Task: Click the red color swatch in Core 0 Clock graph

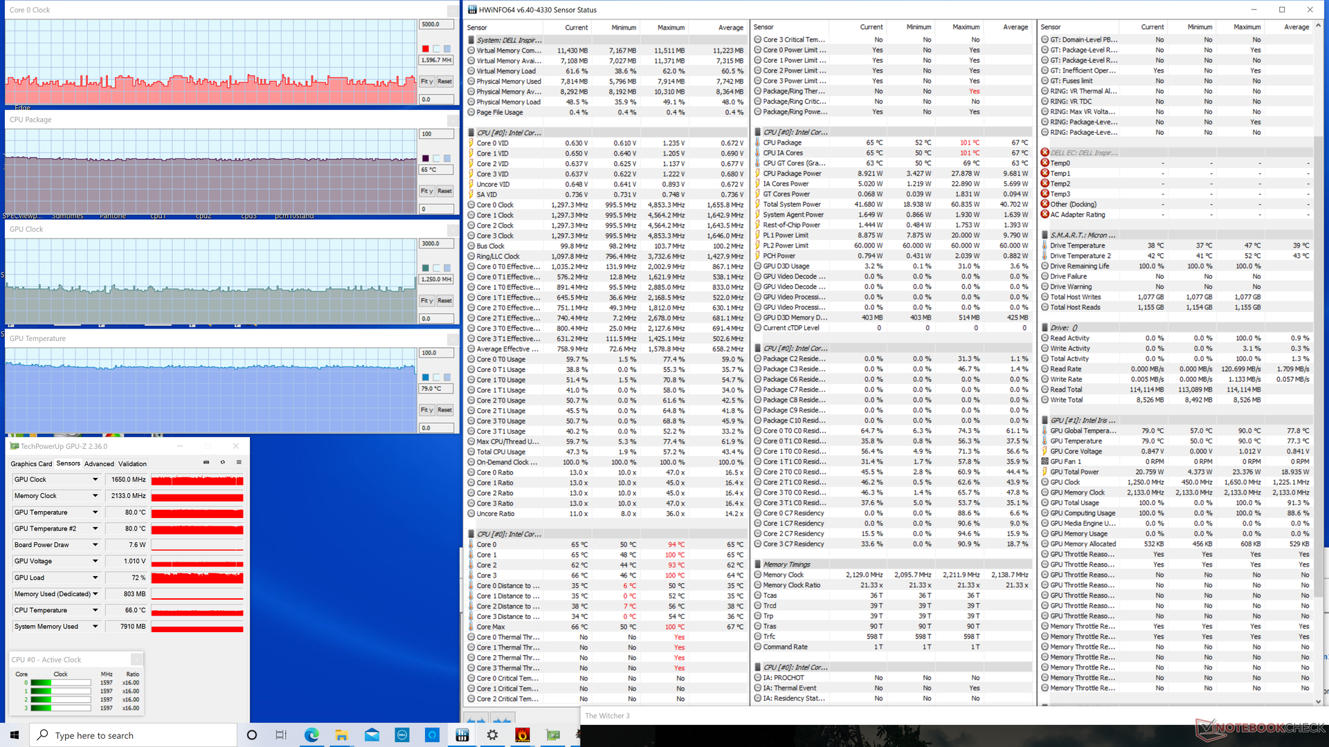Action: 426,49
